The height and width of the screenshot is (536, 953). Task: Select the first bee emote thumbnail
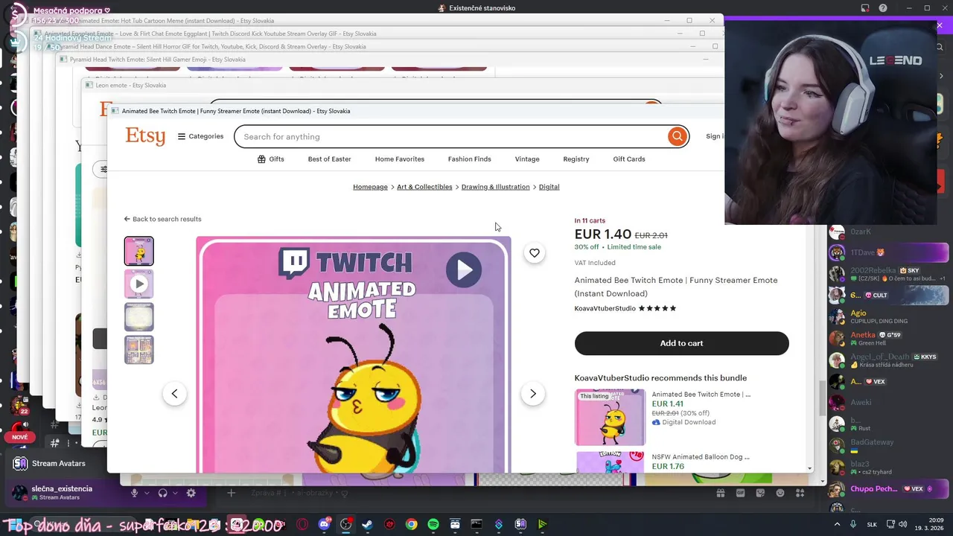coord(138,251)
